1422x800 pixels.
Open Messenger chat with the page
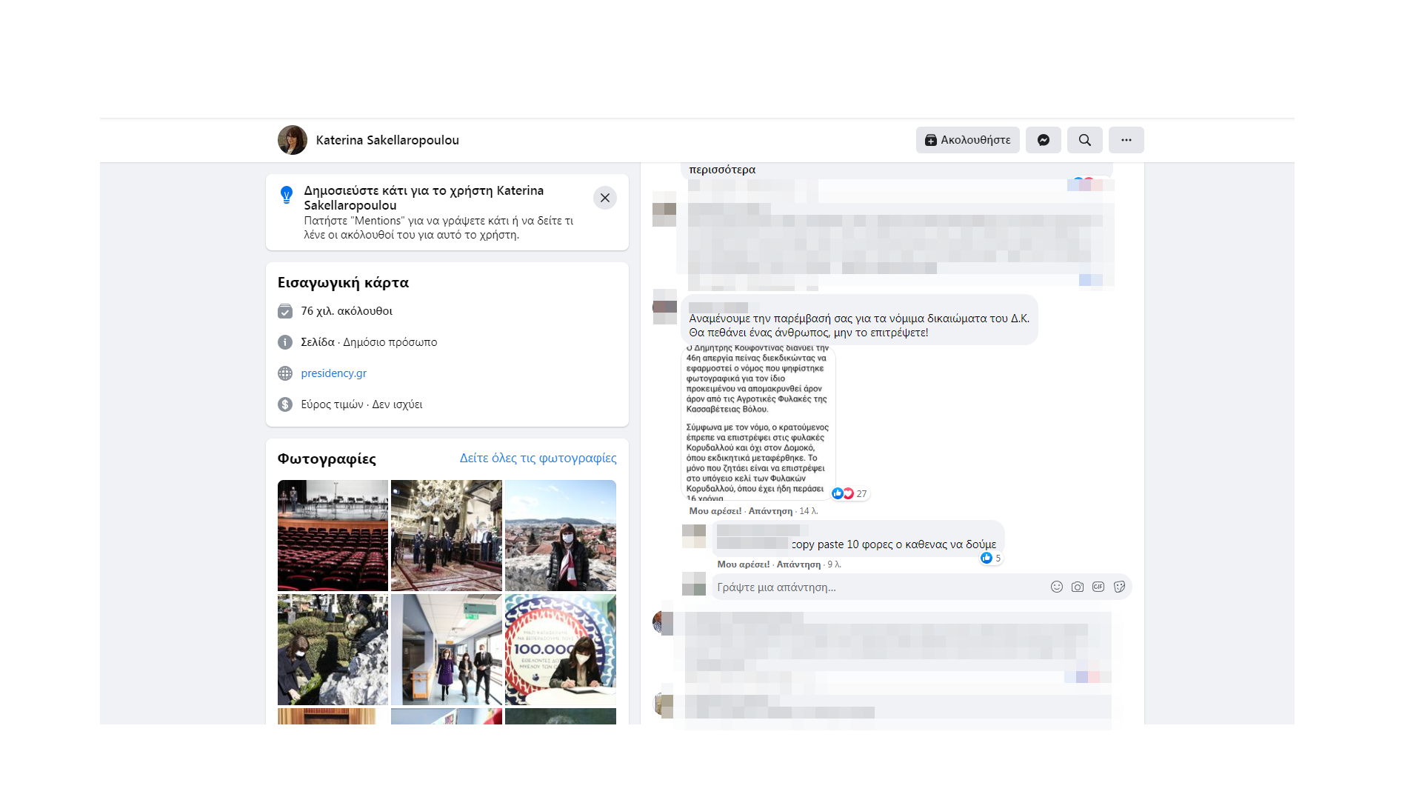[1043, 140]
